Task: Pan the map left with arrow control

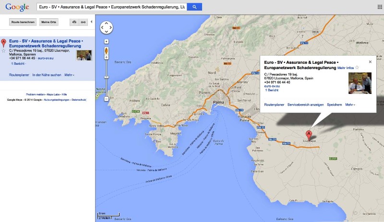Action: tap(103, 27)
